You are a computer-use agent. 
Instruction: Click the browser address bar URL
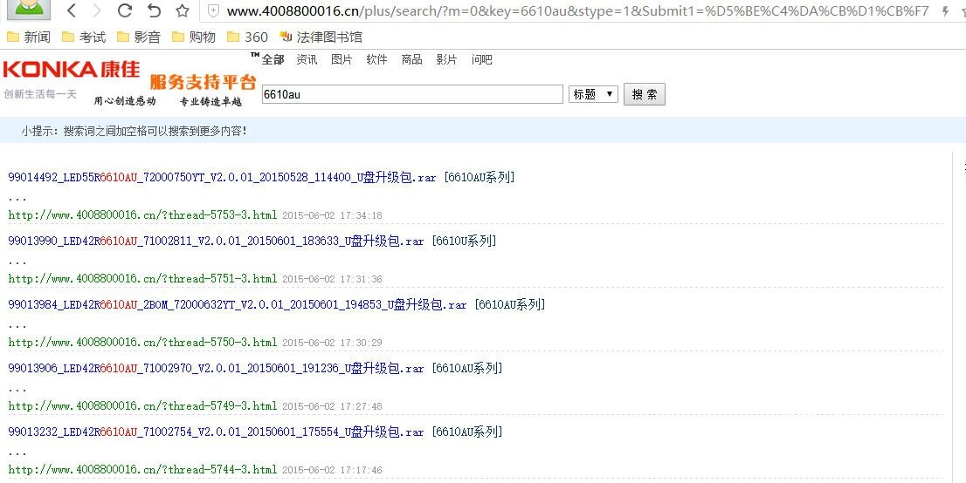577,11
